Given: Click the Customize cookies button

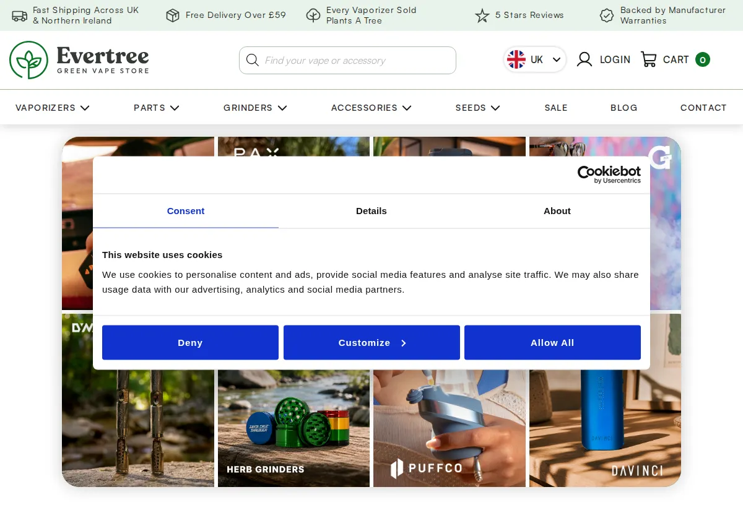Looking at the screenshot, I should pos(371,342).
